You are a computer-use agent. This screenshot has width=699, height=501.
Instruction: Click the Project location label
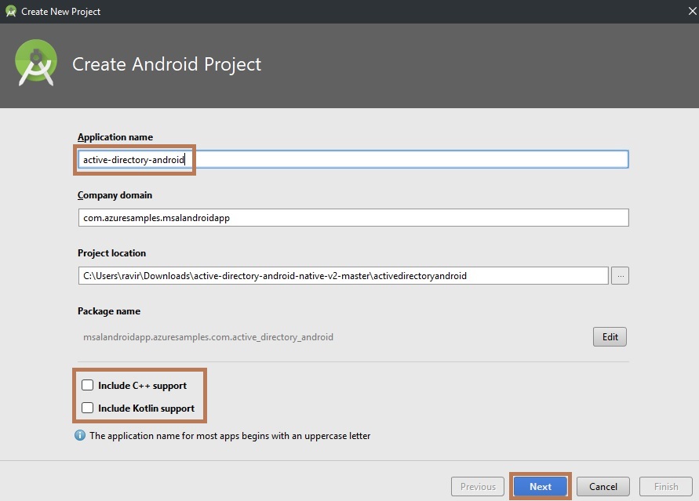click(111, 253)
